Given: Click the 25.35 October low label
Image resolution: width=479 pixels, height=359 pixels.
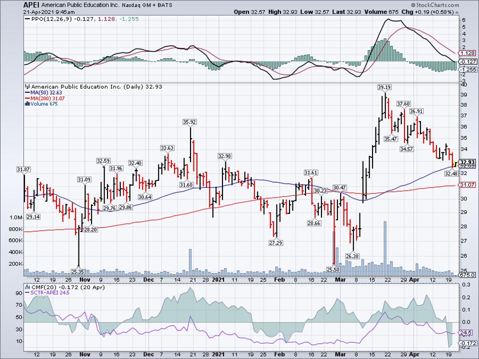Looking at the screenshot, I should (77, 271).
